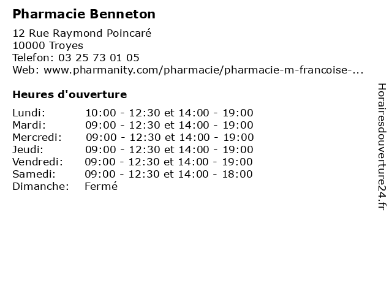
Task: Click the phone number 03 25 73 01 05
Action: coord(99,58)
